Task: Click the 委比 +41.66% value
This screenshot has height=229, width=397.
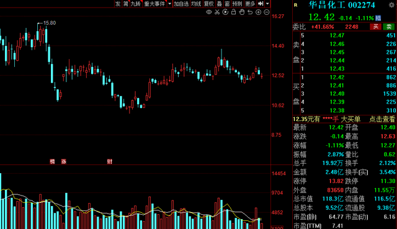Action: tap(323, 27)
